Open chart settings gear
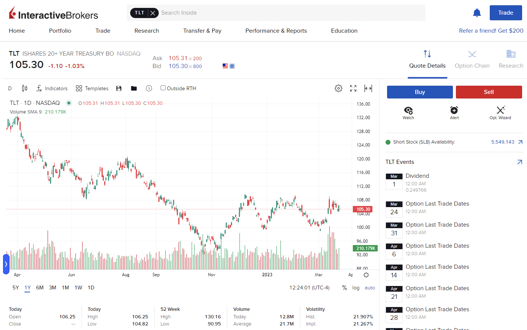Screen dimensions: 527x330 coord(339,88)
